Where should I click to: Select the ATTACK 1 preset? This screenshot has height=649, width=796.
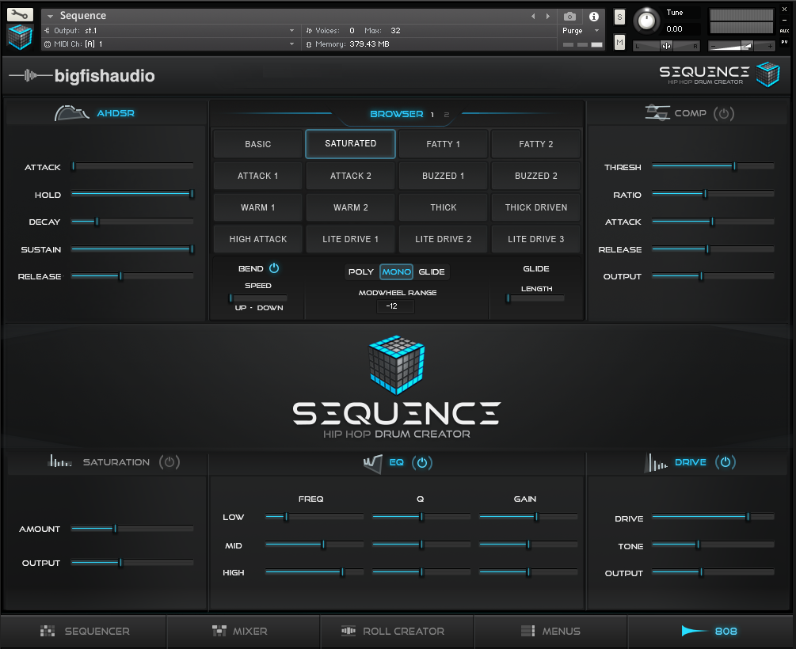coord(258,176)
